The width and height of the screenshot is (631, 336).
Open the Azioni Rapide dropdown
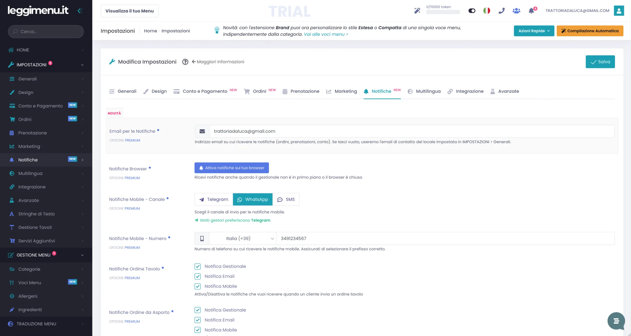pyautogui.click(x=534, y=31)
